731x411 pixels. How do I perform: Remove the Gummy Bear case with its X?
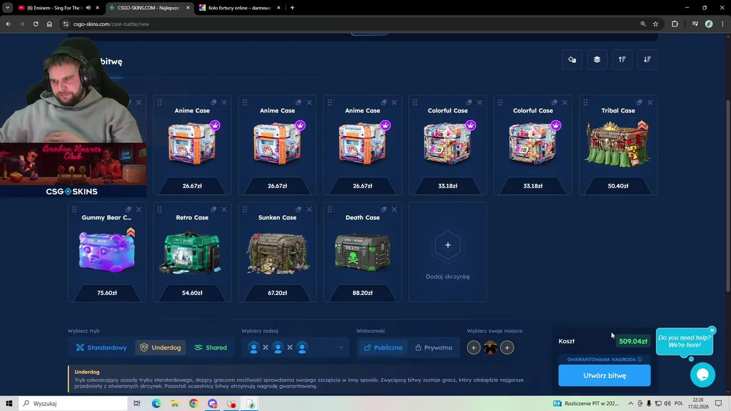138,209
